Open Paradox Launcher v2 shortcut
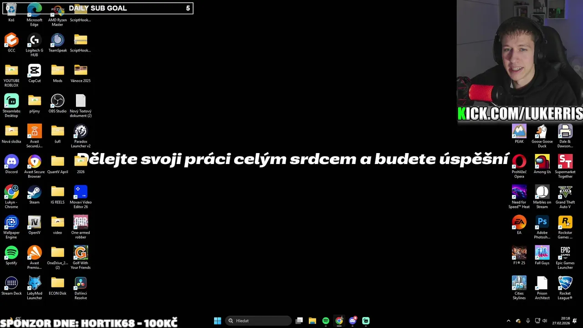The width and height of the screenshot is (583, 328). tap(81, 136)
